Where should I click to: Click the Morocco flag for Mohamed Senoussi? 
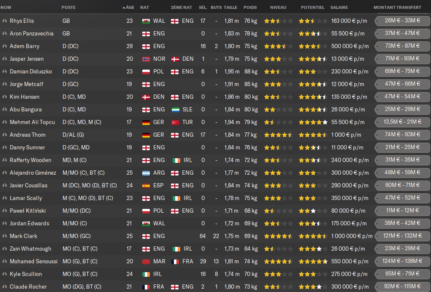(x=146, y=261)
